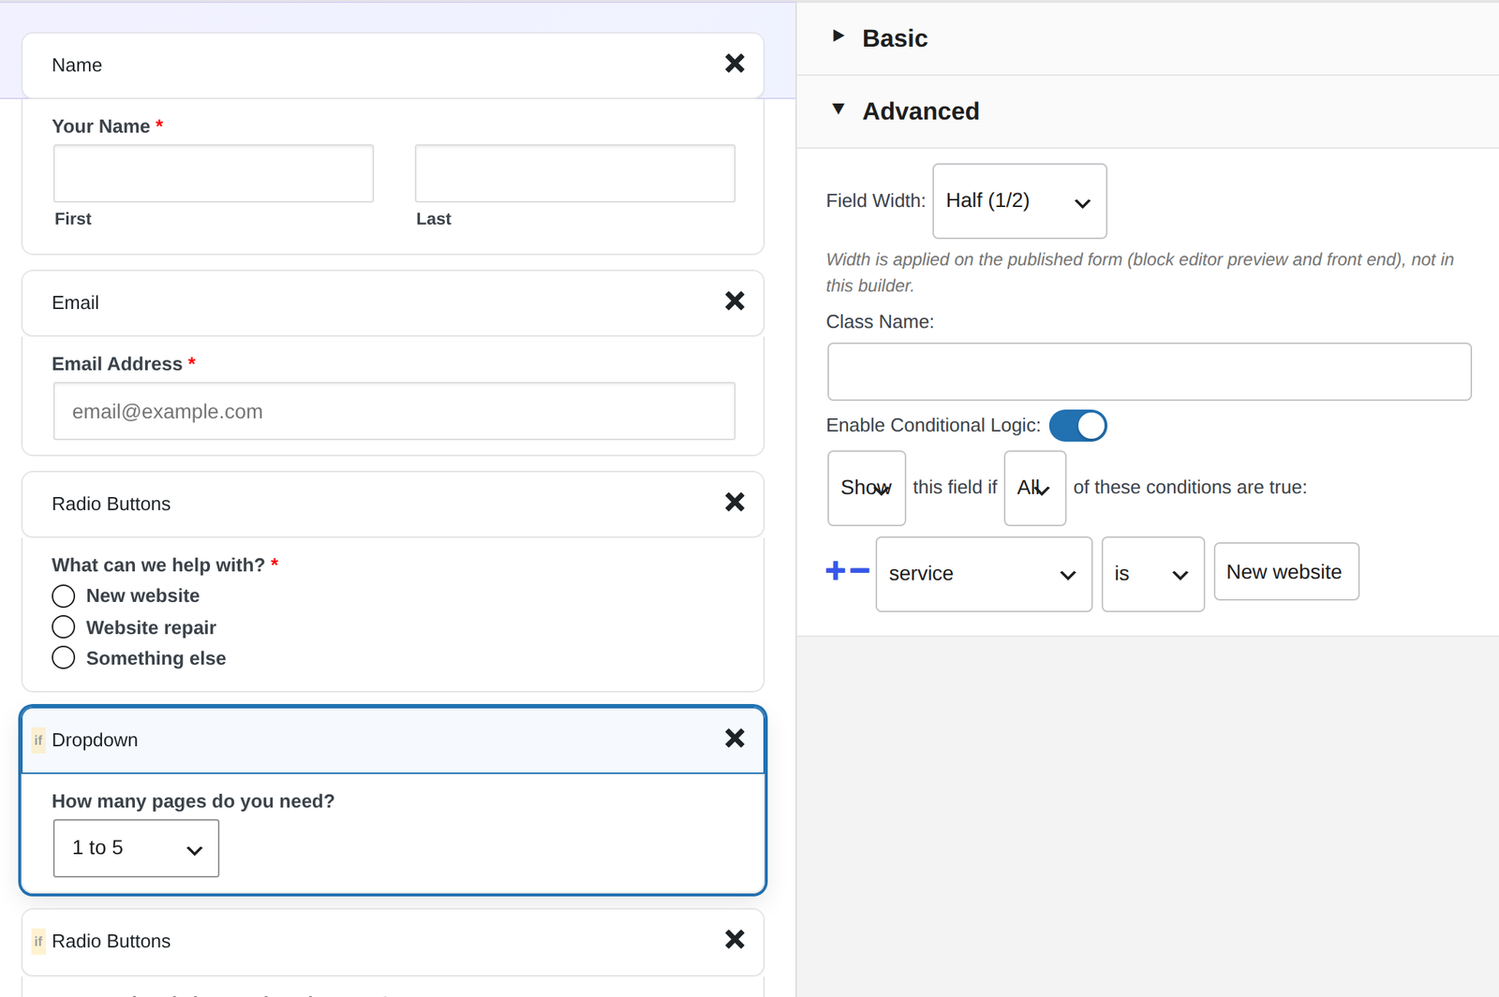Click the Email Address input field
Image resolution: width=1499 pixels, height=997 pixels.
[394, 411]
